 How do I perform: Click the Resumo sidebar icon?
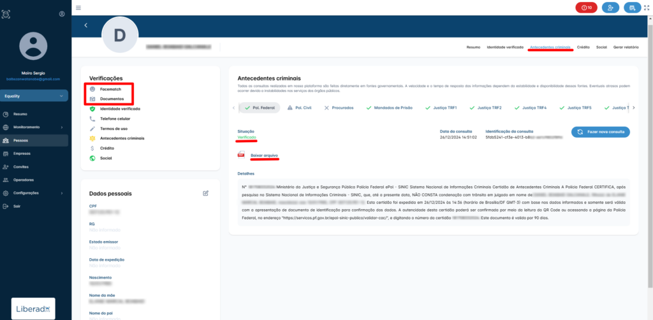[x=5, y=113]
